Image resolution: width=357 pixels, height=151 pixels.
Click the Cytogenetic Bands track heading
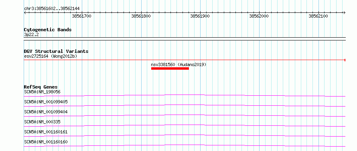click(x=48, y=30)
